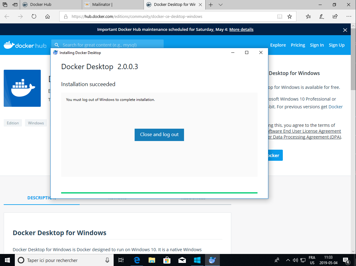The height and width of the screenshot is (266, 356).
Task: Expand hidden system tray icons
Action: tap(288, 260)
